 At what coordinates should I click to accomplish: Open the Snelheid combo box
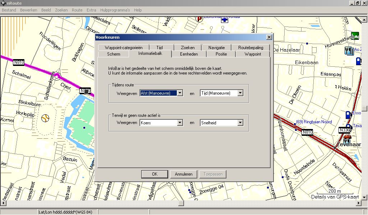tap(240, 123)
